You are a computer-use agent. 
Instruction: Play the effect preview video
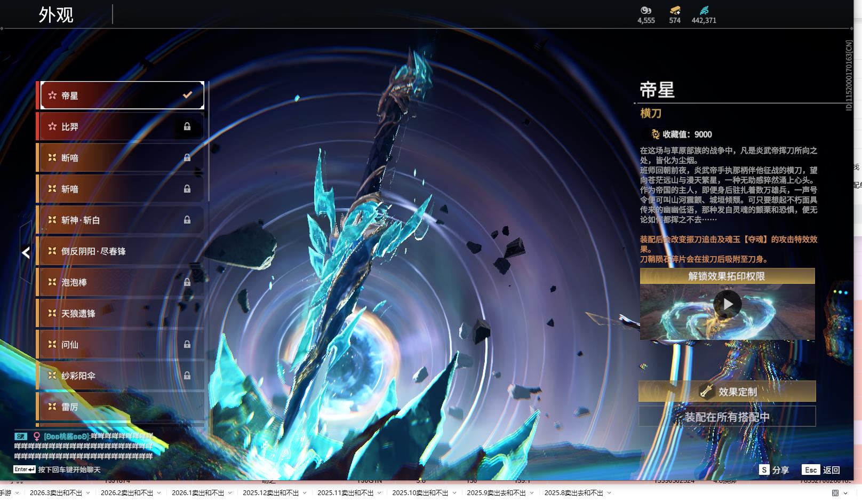pos(727,304)
